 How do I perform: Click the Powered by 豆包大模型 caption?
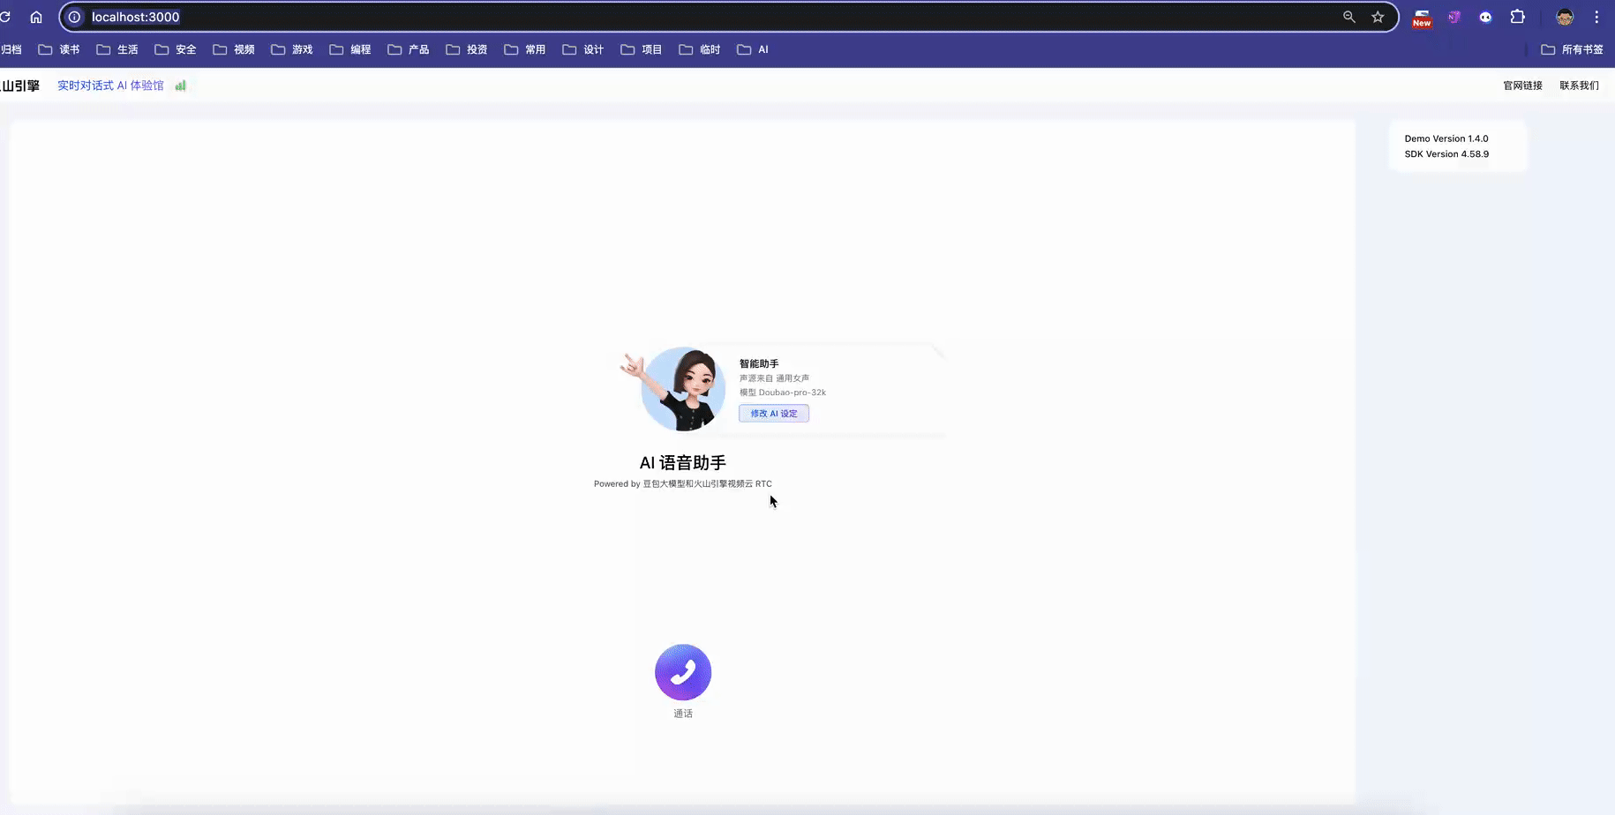pos(683,483)
